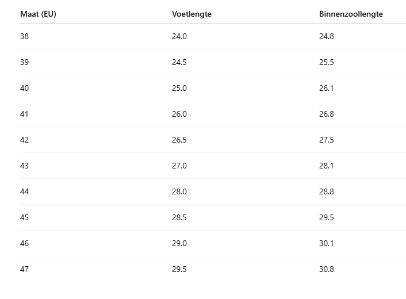Select size 38 in the Maat column
Image resolution: width=406 pixels, height=299 pixels.
[25, 36]
